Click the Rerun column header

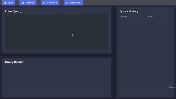point(124,17)
